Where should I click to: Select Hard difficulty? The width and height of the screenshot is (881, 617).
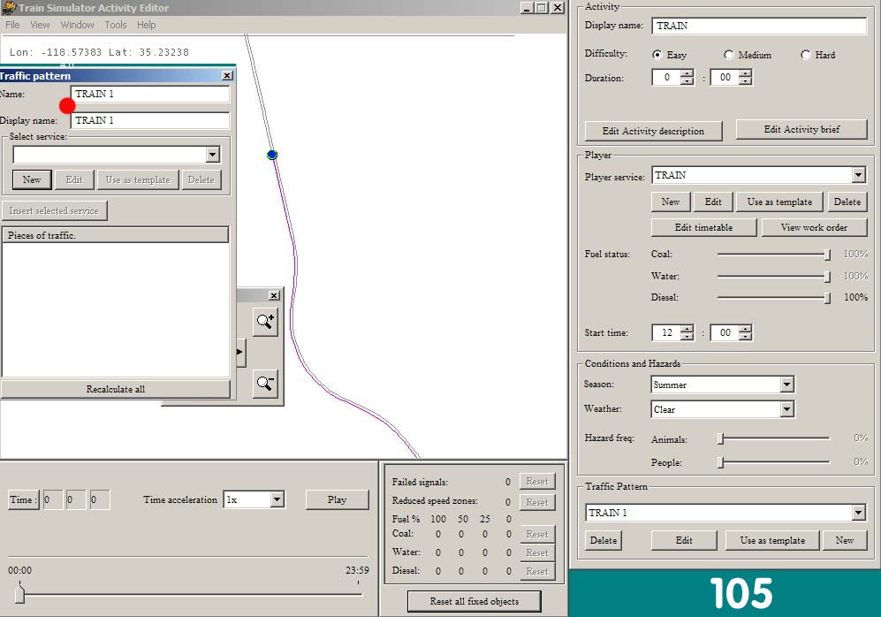(806, 55)
